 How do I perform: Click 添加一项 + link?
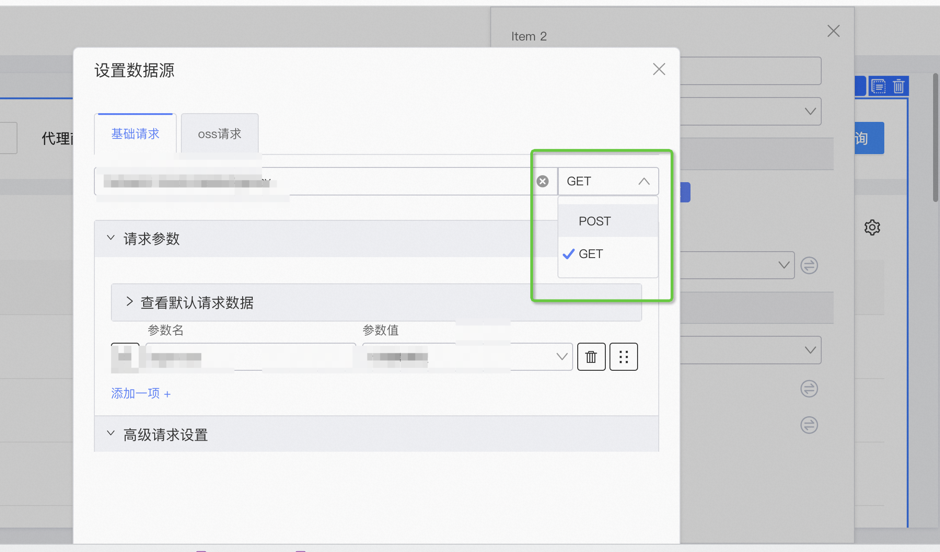(x=141, y=393)
